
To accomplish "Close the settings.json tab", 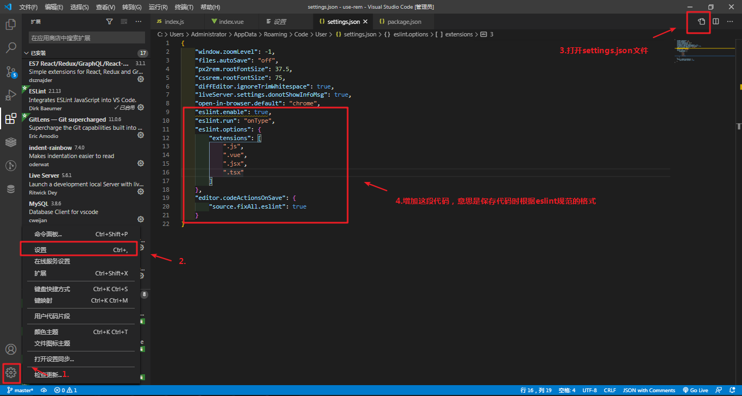I will (366, 22).
